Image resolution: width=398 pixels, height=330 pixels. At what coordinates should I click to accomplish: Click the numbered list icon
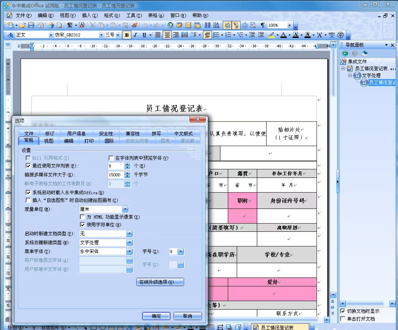228,35
